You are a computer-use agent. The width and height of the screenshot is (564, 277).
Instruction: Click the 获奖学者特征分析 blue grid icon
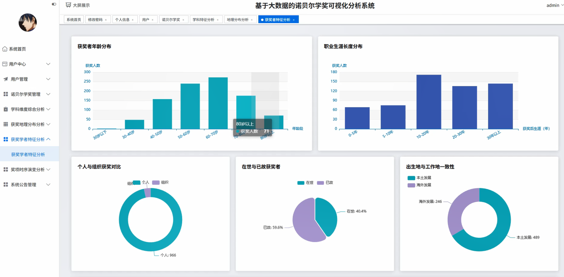click(6, 139)
